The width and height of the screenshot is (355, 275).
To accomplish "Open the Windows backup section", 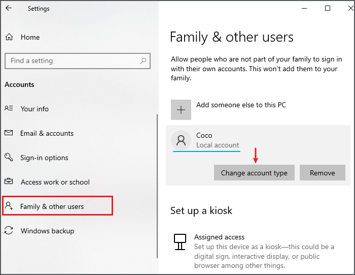I will [47, 231].
